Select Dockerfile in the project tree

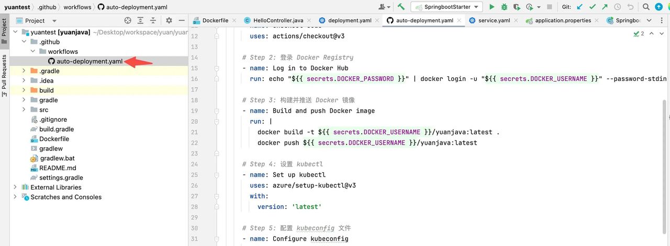[x=50, y=139]
